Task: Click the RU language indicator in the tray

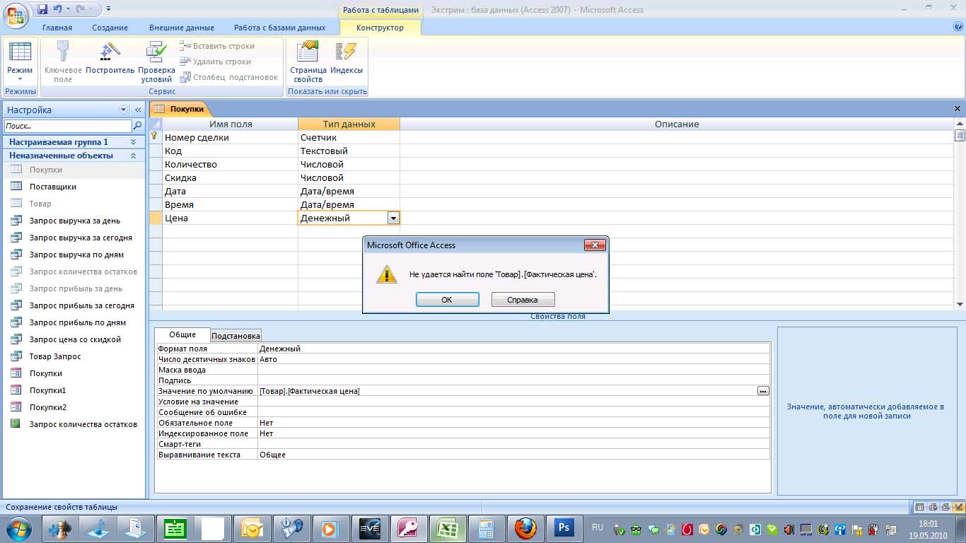Action: point(598,527)
